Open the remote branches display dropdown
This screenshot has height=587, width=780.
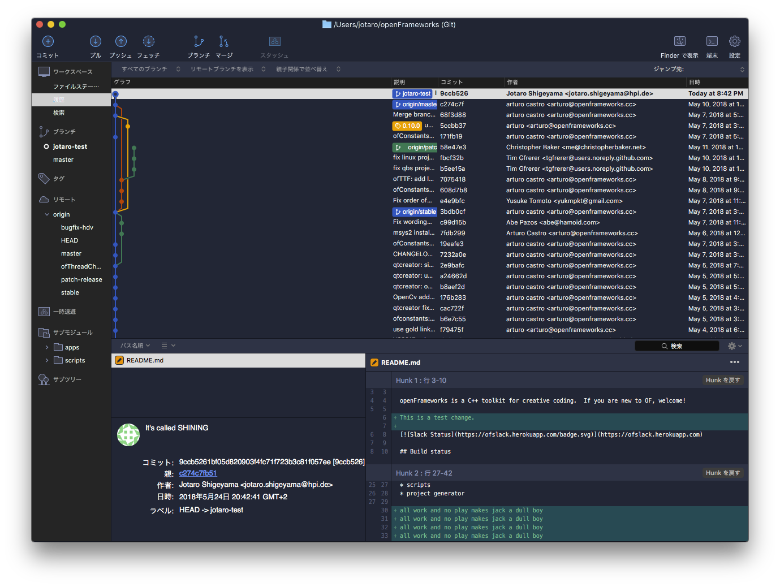click(x=227, y=69)
